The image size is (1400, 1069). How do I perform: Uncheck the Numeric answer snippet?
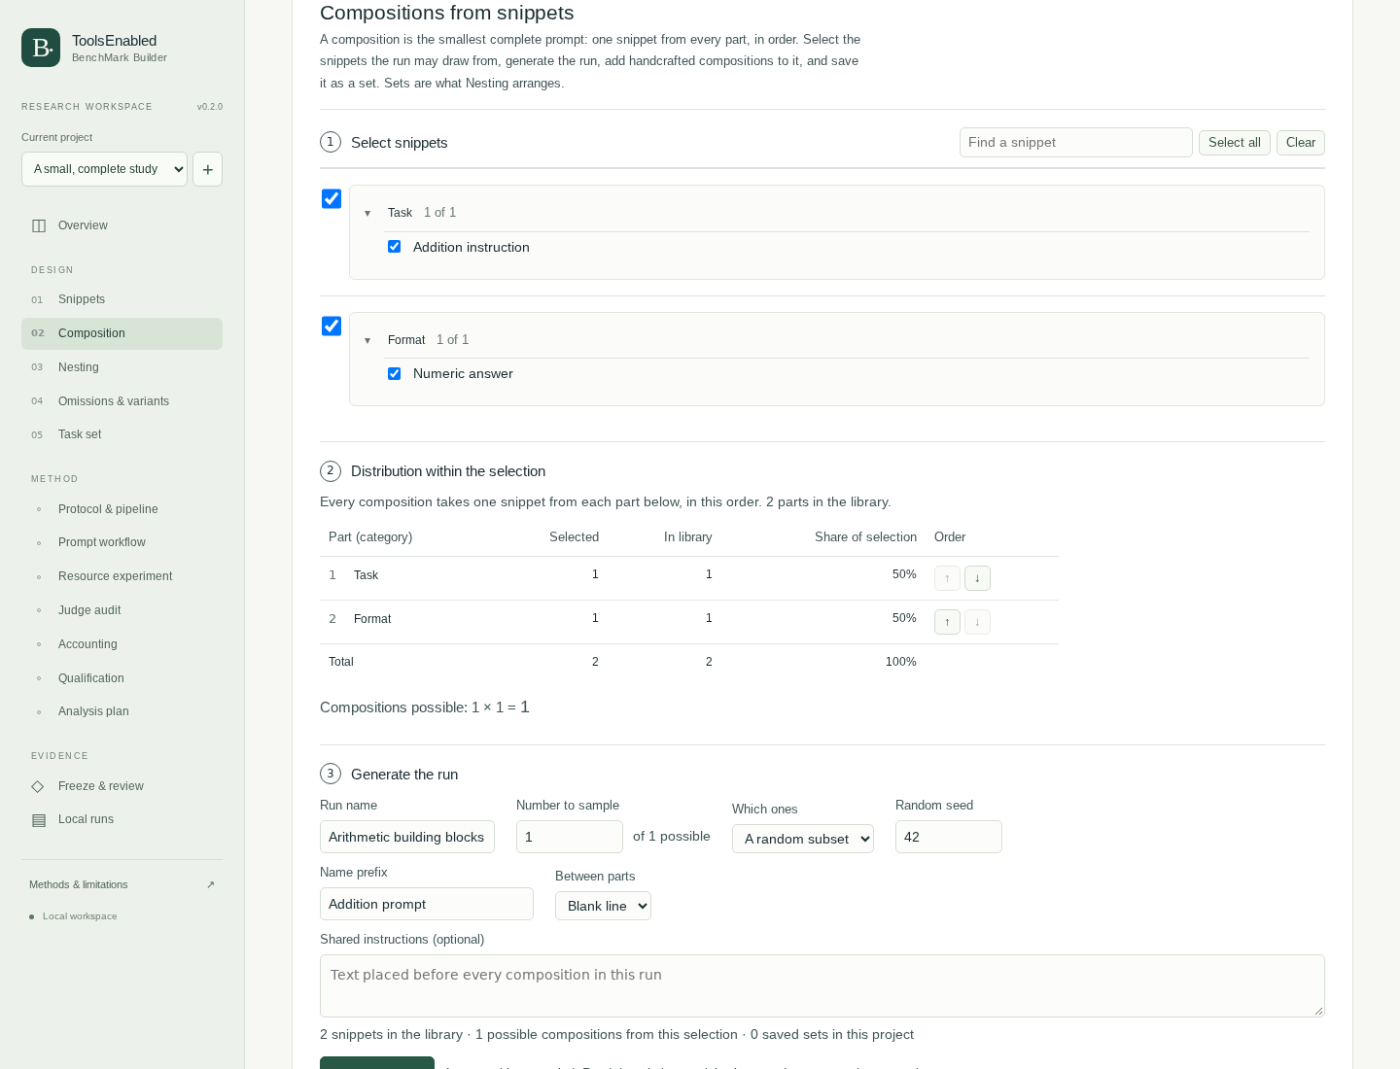[x=395, y=373]
